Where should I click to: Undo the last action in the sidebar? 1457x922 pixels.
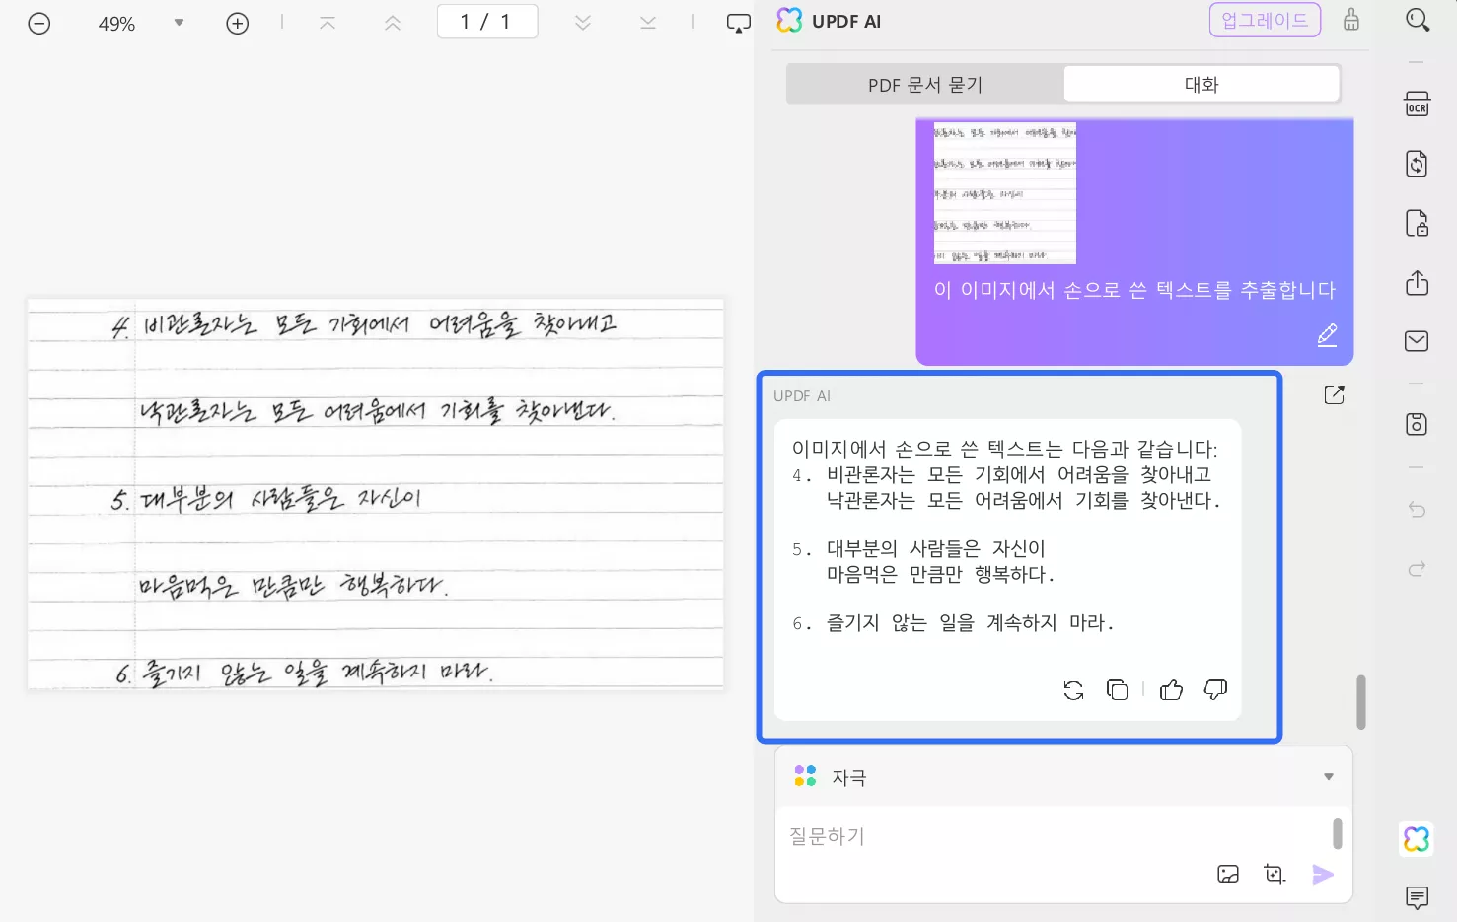click(1417, 509)
